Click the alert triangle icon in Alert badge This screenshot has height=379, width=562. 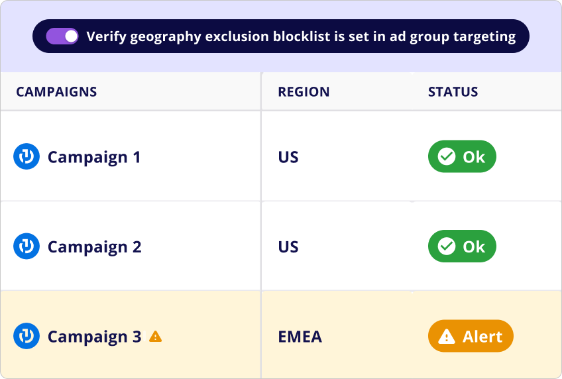[447, 337]
